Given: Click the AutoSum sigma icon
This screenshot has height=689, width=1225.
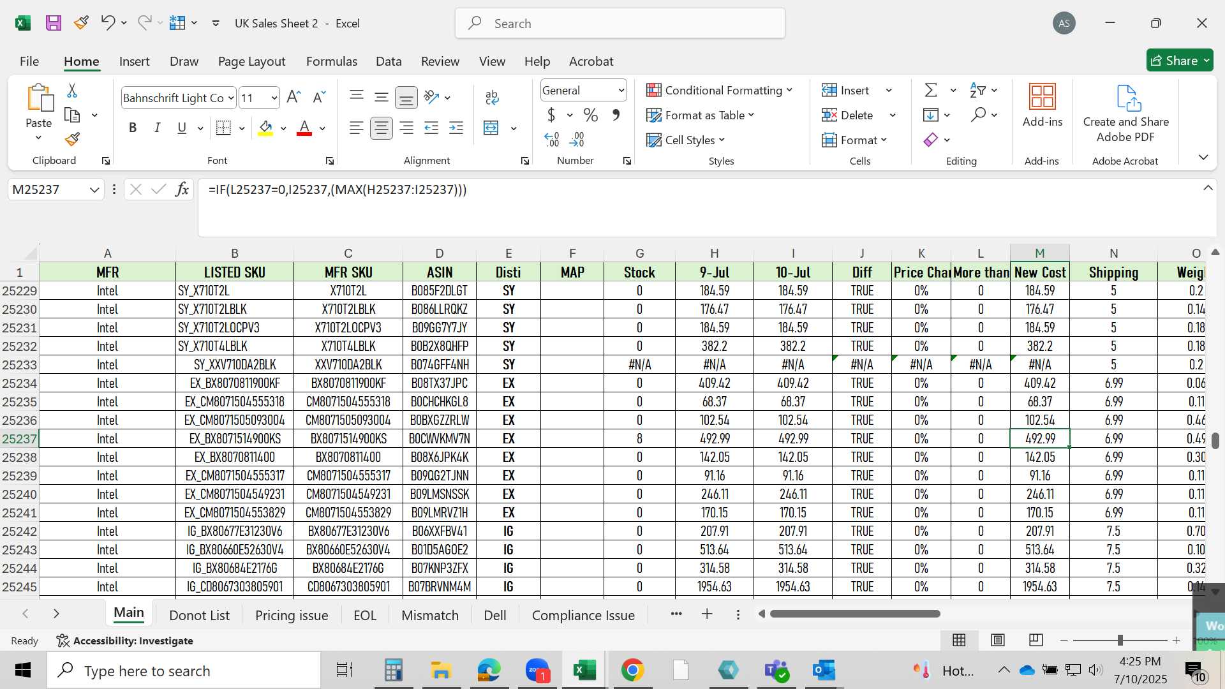Looking at the screenshot, I should 932,91.
